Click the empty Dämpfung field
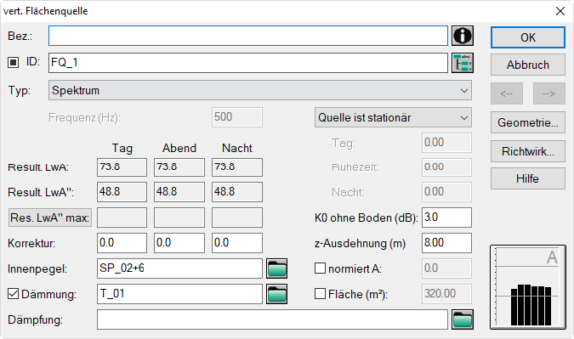This screenshot has width=574, height=339. [272, 319]
